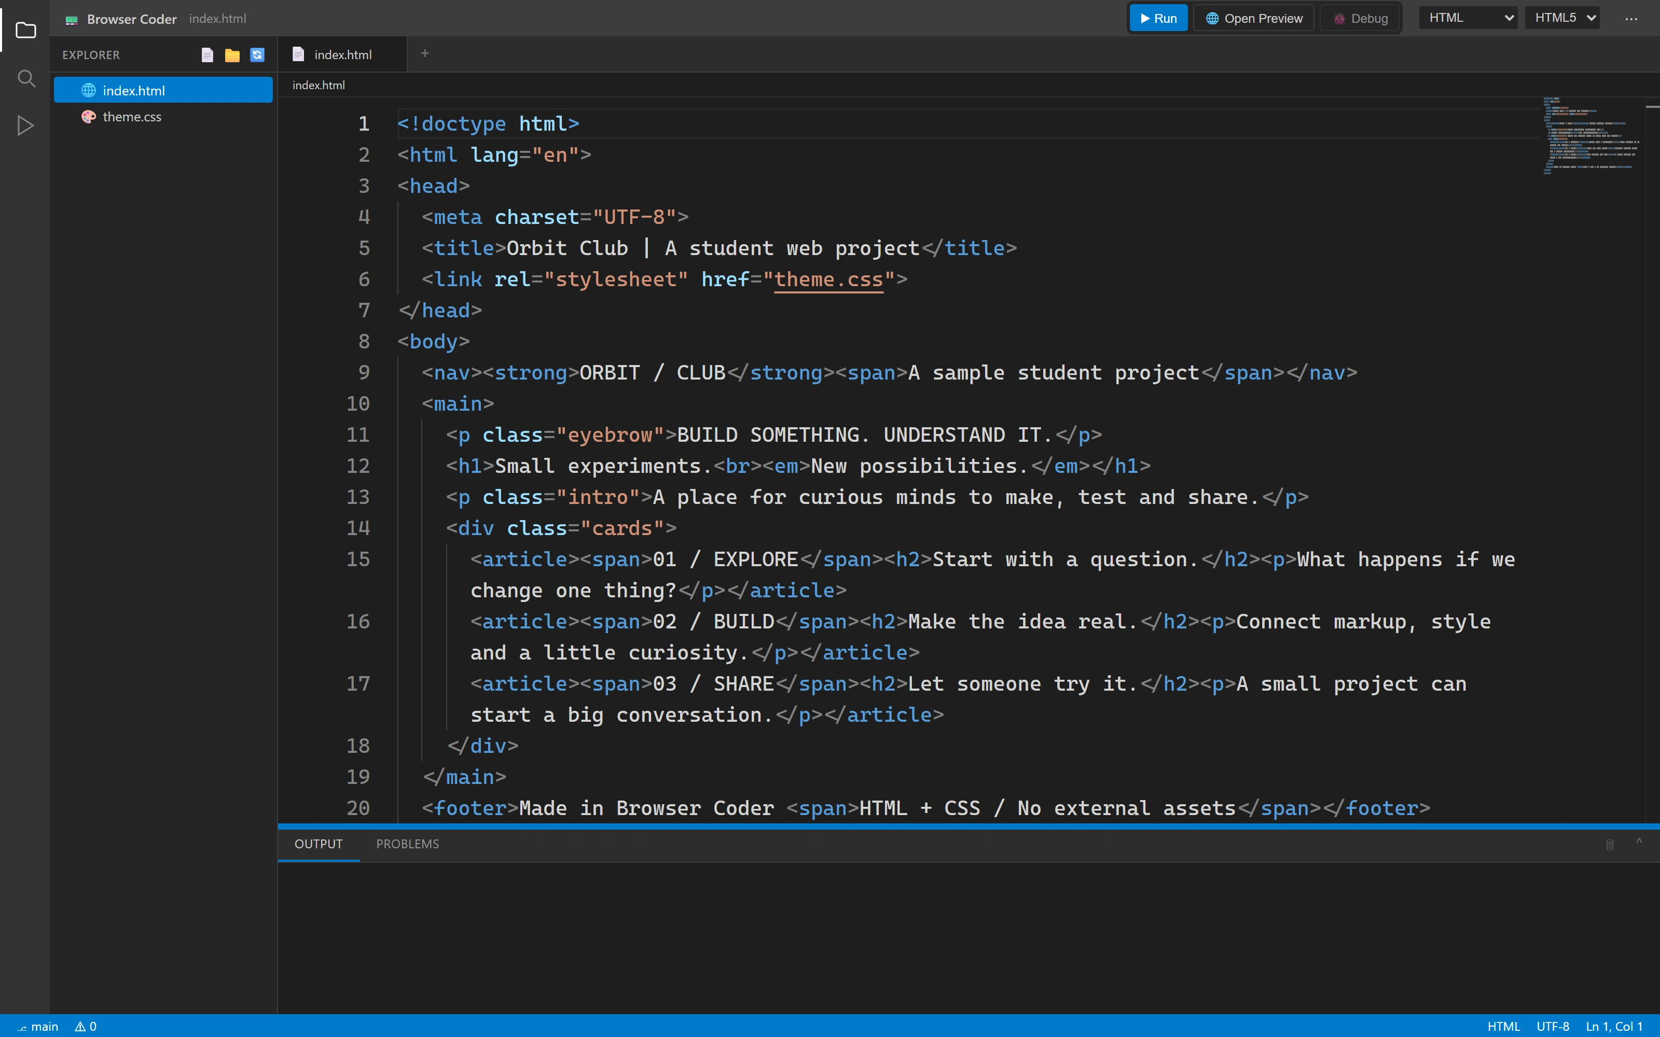Click the Debug button

1361,19
